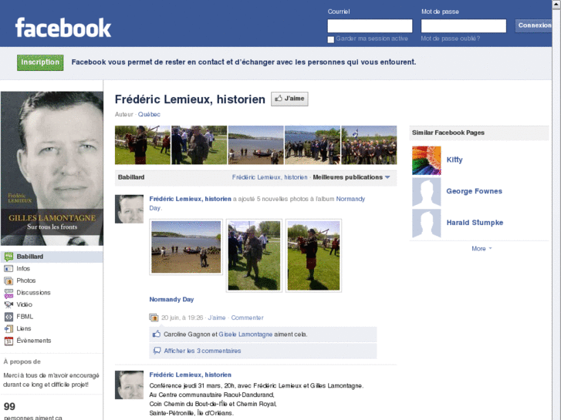
Task: Click Gilles Lamontagne book cover image
Action: tap(52, 168)
